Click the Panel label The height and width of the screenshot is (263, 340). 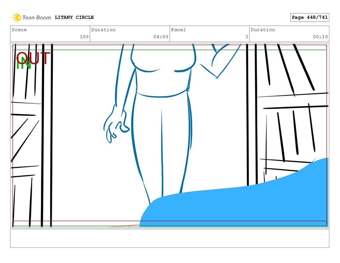tap(178, 30)
